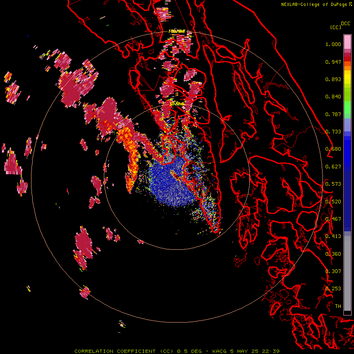Select the 0.520 legend value

pyautogui.click(x=333, y=202)
